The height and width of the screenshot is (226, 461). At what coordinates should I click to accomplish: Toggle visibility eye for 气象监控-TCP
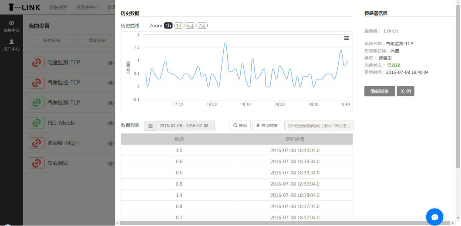coord(111,83)
